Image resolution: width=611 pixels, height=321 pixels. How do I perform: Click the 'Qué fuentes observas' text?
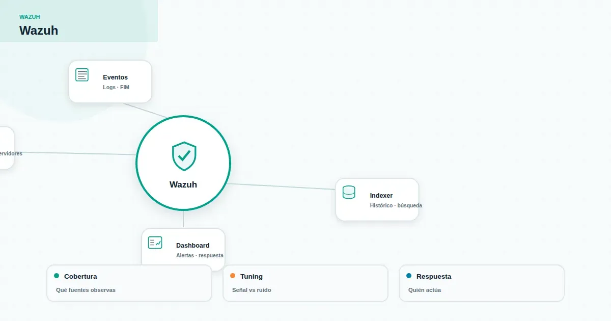pyautogui.click(x=86, y=290)
